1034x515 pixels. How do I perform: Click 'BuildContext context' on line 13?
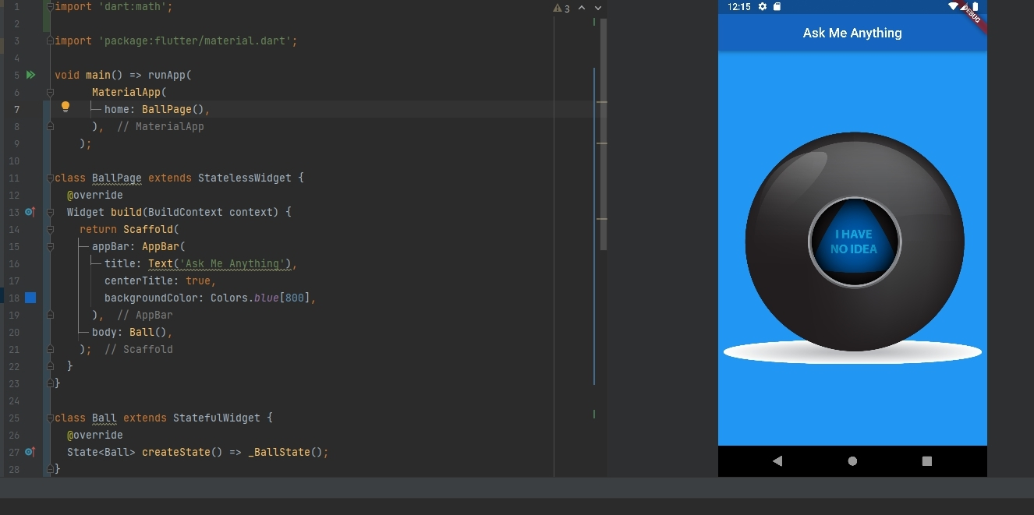click(211, 212)
